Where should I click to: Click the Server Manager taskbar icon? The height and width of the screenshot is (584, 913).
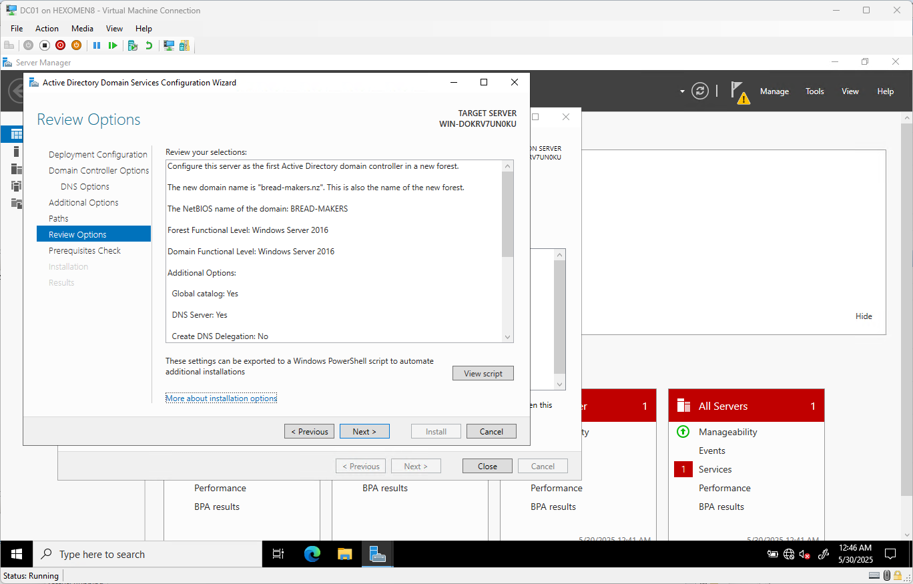coord(378,554)
